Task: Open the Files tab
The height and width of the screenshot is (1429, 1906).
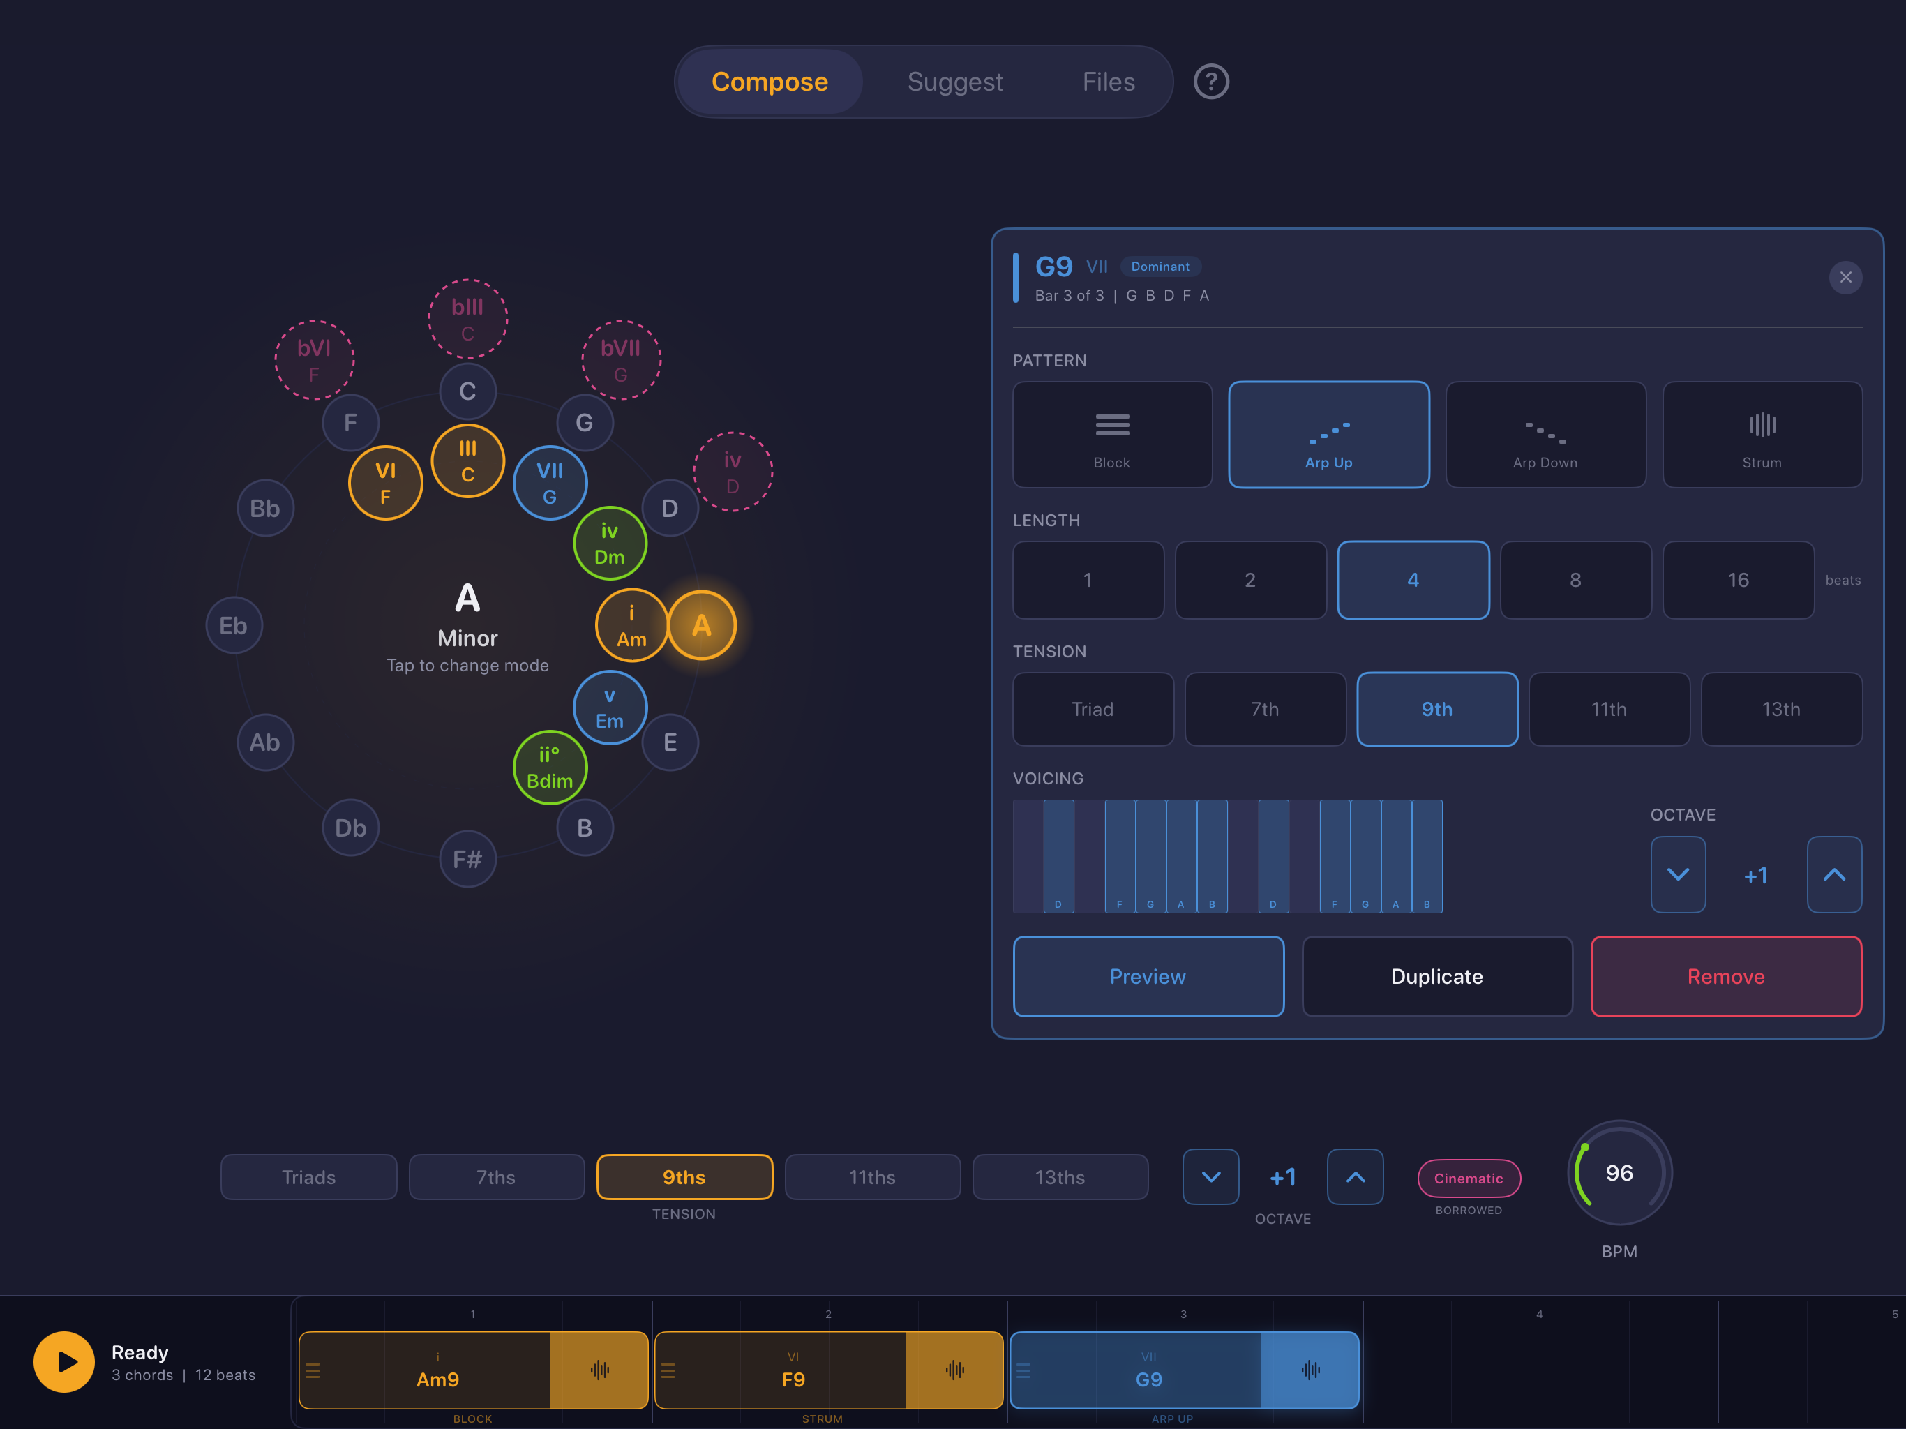Action: coord(1108,82)
